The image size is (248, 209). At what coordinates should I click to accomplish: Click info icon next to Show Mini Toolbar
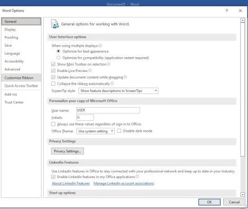pos(108,64)
